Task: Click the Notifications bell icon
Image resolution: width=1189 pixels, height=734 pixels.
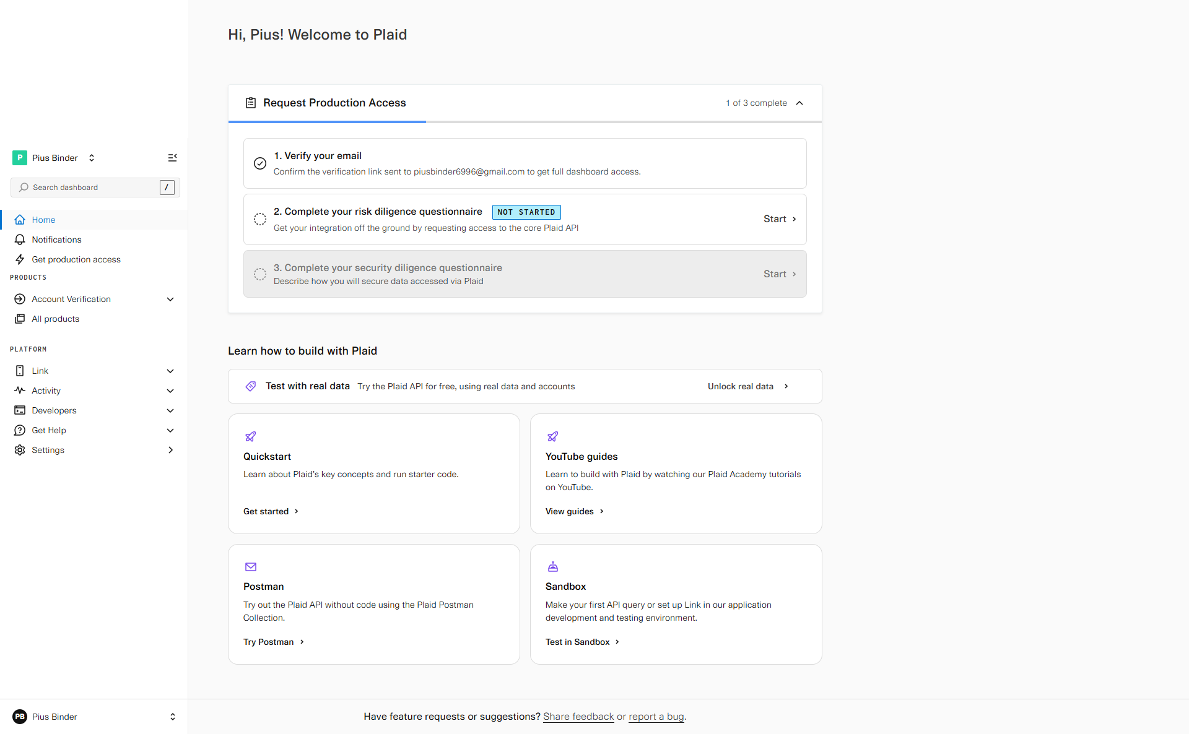Action: point(20,240)
